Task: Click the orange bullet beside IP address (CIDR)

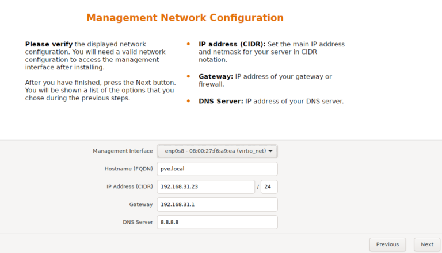Action: pyautogui.click(x=188, y=44)
